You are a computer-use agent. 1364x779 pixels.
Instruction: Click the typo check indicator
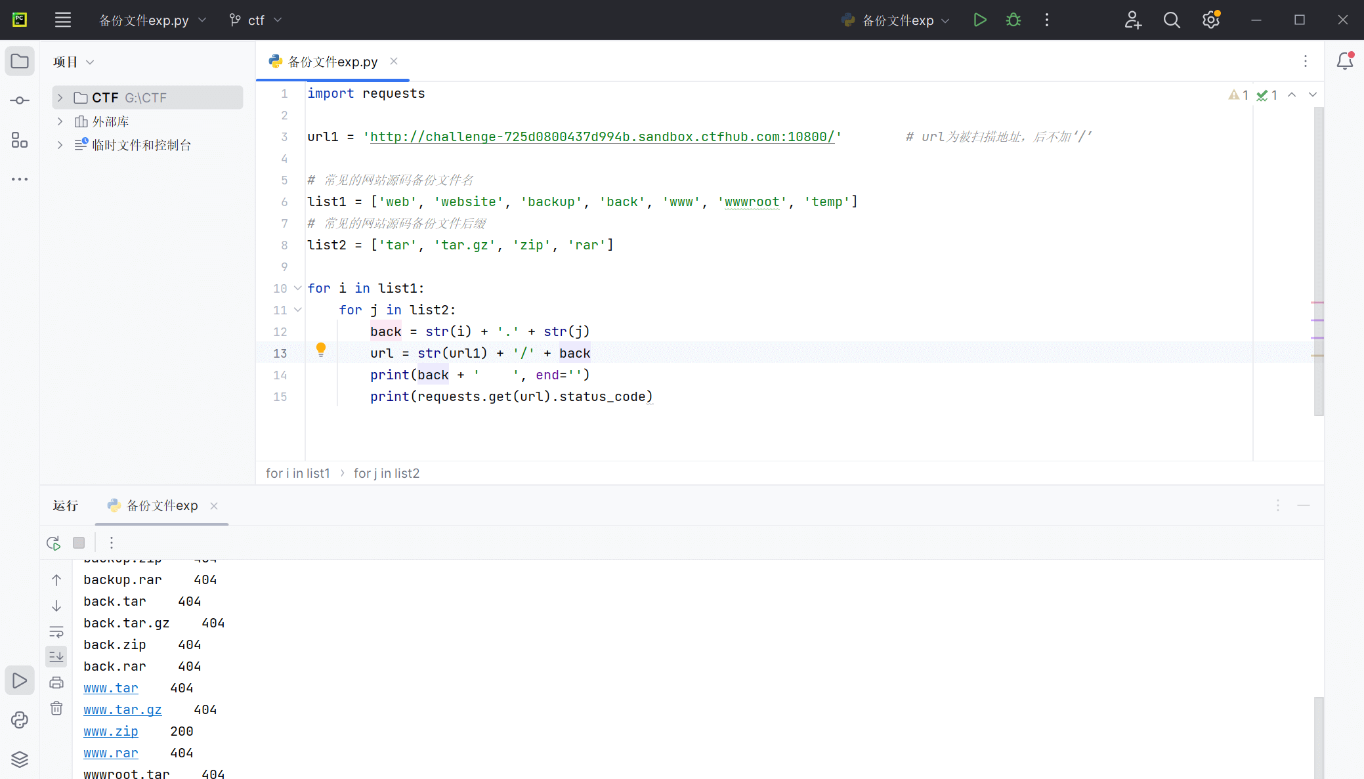tap(1267, 95)
